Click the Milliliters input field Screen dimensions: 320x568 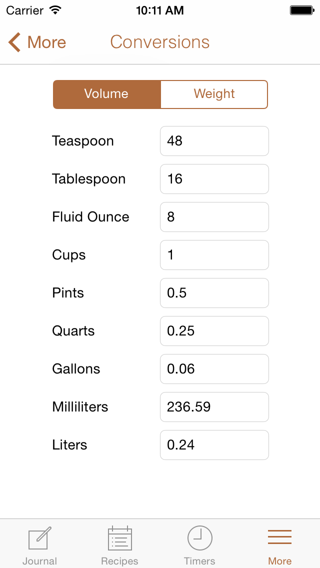(x=214, y=407)
